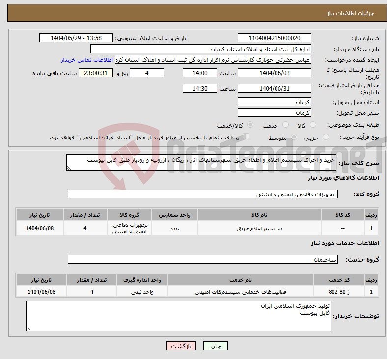Click the واحد اندازه گیری column header
387x359 pixels.
pyautogui.click(x=142, y=280)
